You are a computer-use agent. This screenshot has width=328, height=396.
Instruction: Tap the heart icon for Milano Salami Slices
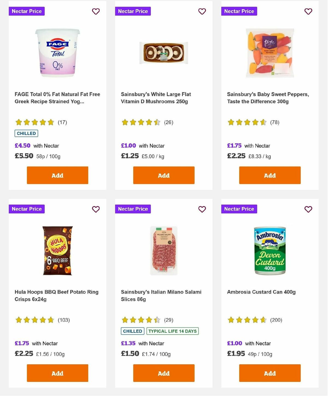pyautogui.click(x=202, y=209)
